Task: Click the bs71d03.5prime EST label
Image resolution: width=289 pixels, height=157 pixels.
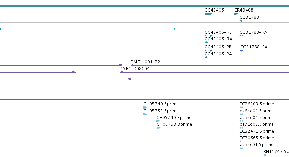Action: [x=256, y=124]
